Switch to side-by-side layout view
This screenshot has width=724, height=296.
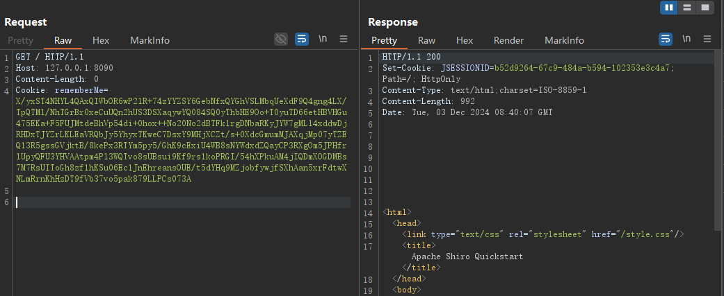(668, 8)
